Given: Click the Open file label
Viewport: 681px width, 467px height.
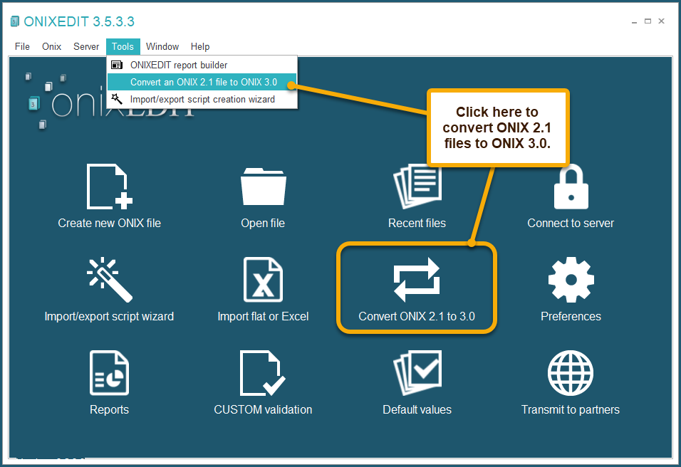Looking at the screenshot, I should 263,223.
